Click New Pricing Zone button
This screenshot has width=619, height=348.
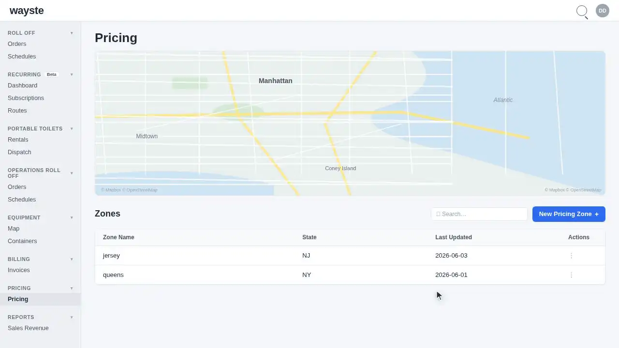[x=569, y=214]
